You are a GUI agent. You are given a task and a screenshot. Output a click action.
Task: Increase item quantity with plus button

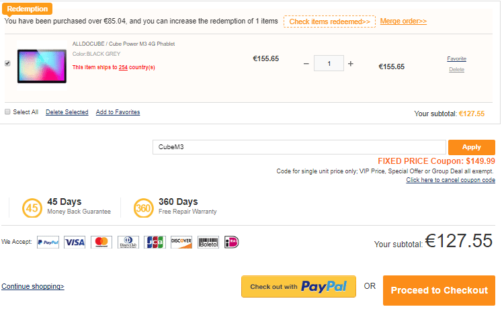350,64
